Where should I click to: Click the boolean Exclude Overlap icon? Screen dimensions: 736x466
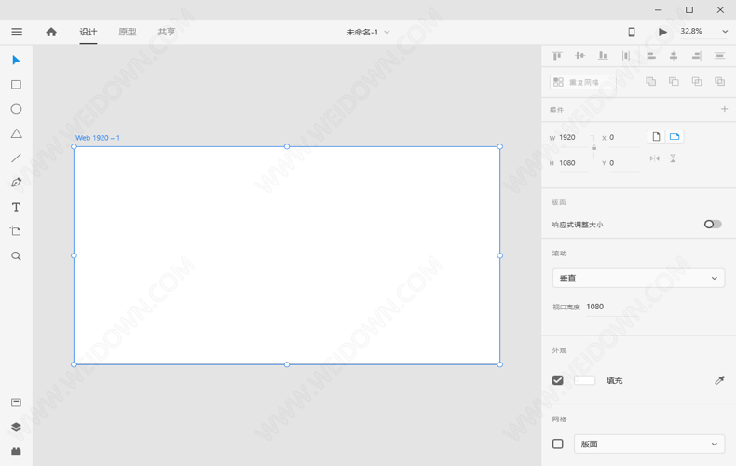click(x=719, y=81)
